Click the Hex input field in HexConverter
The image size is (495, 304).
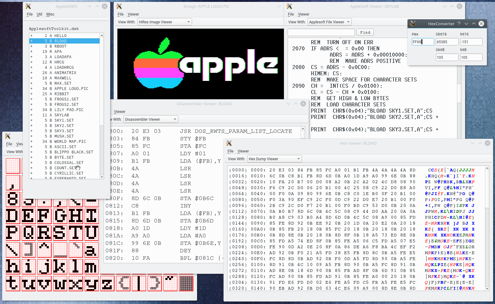click(x=423, y=42)
